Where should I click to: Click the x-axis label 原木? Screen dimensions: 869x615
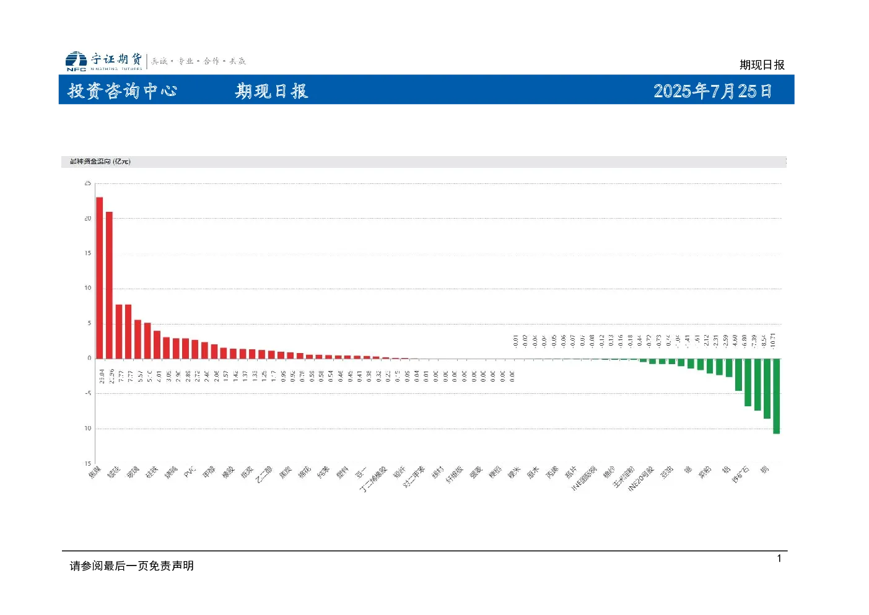[533, 473]
